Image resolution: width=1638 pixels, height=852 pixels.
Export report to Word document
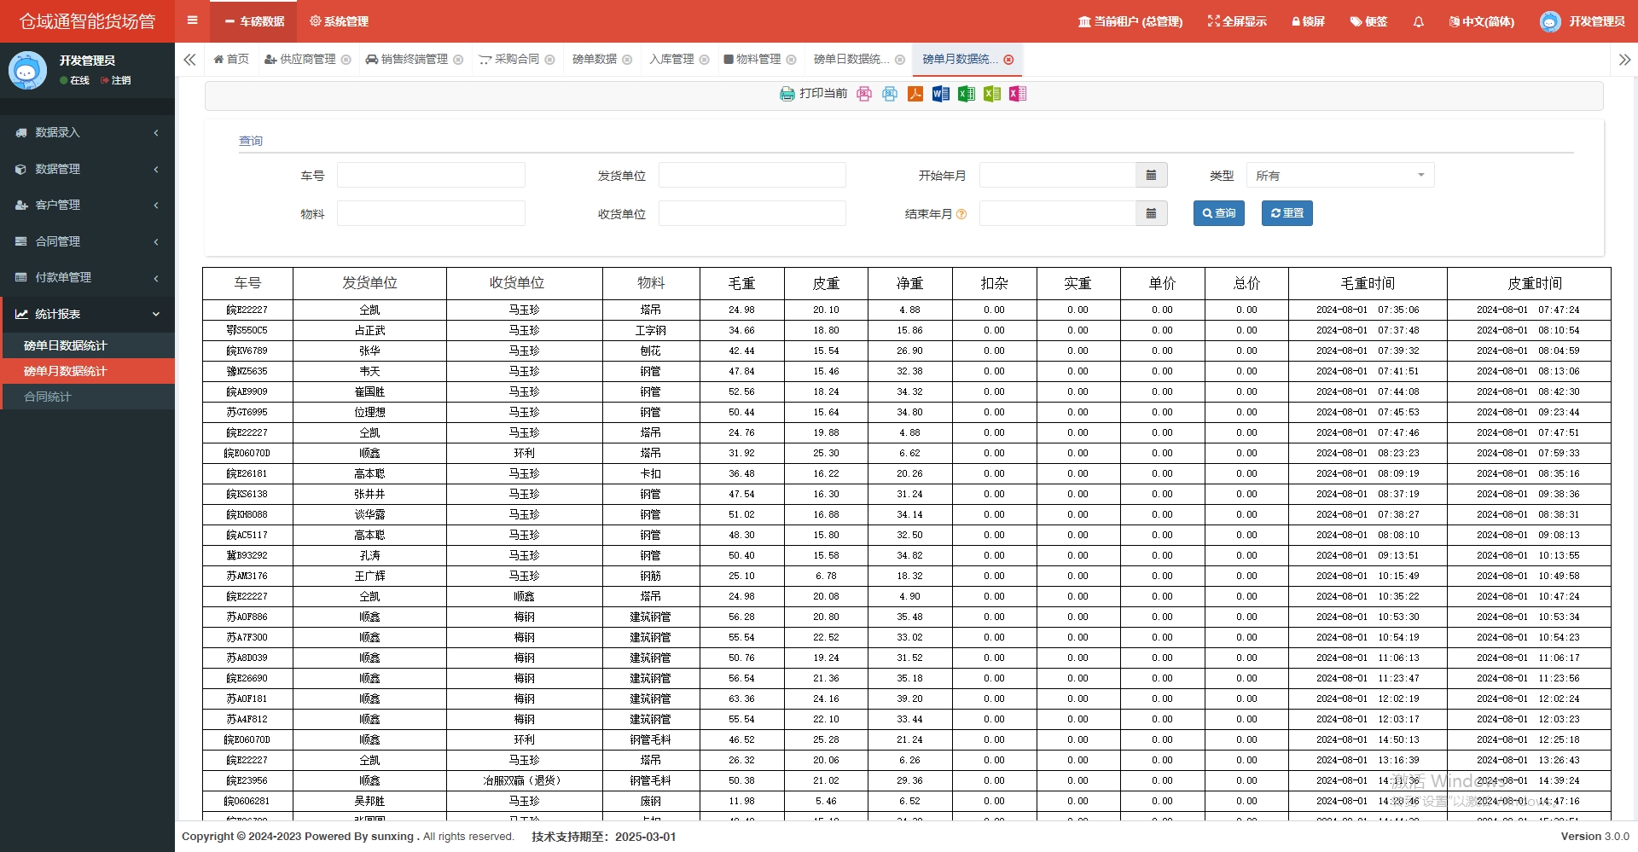click(940, 94)
